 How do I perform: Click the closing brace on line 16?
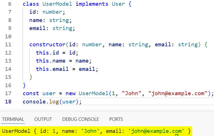click(24, 85)
